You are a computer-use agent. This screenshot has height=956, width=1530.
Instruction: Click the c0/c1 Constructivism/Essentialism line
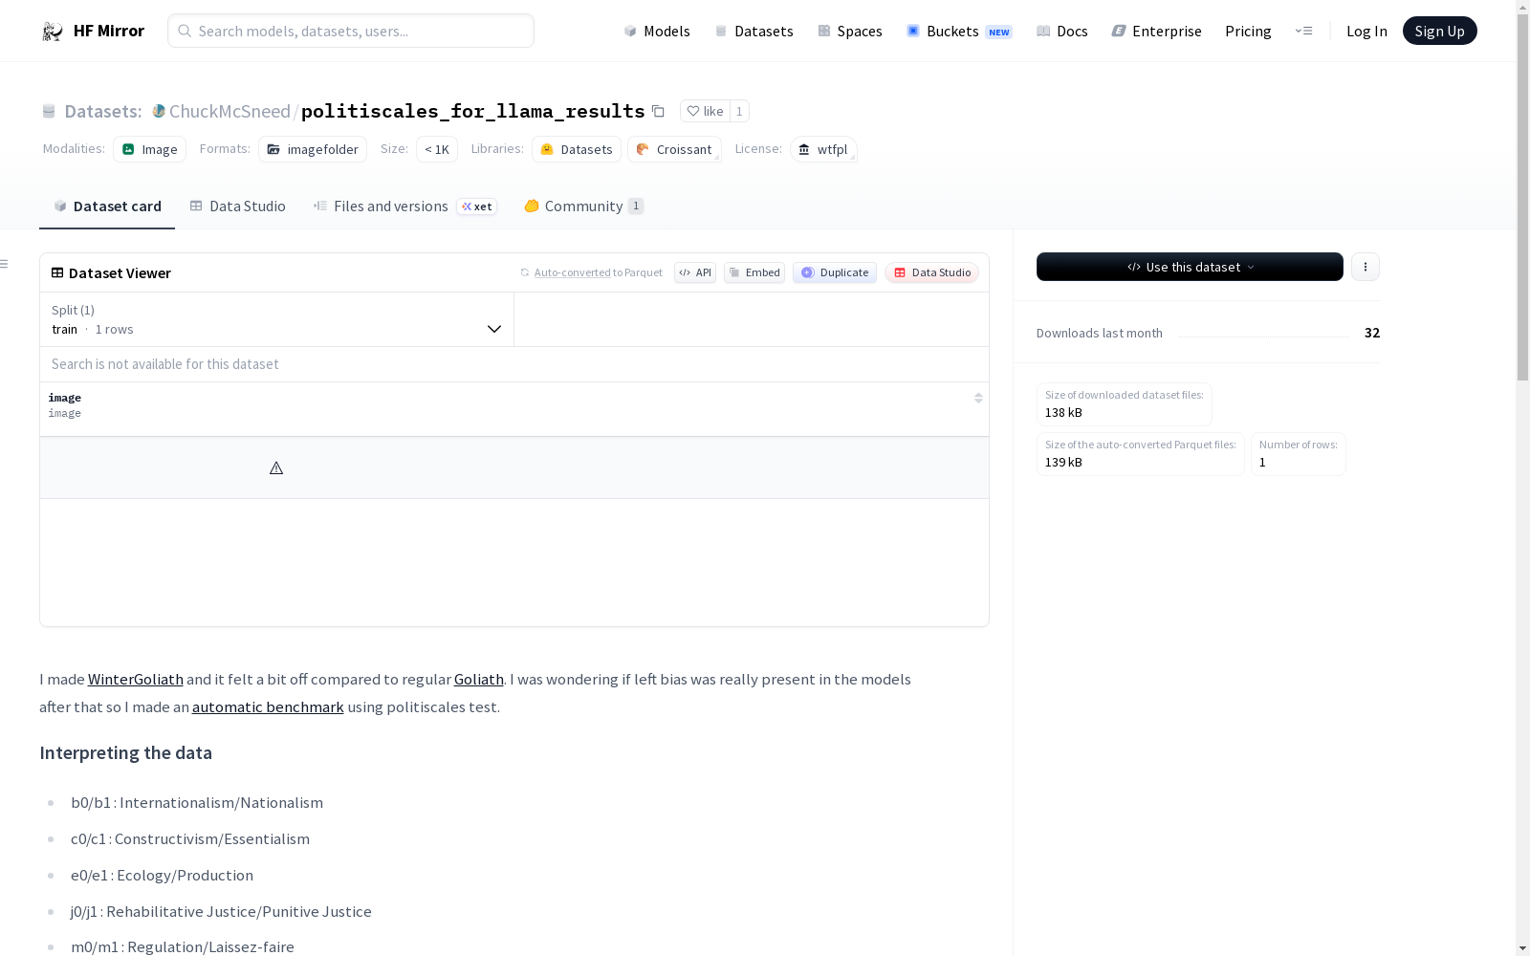(190, 839)
